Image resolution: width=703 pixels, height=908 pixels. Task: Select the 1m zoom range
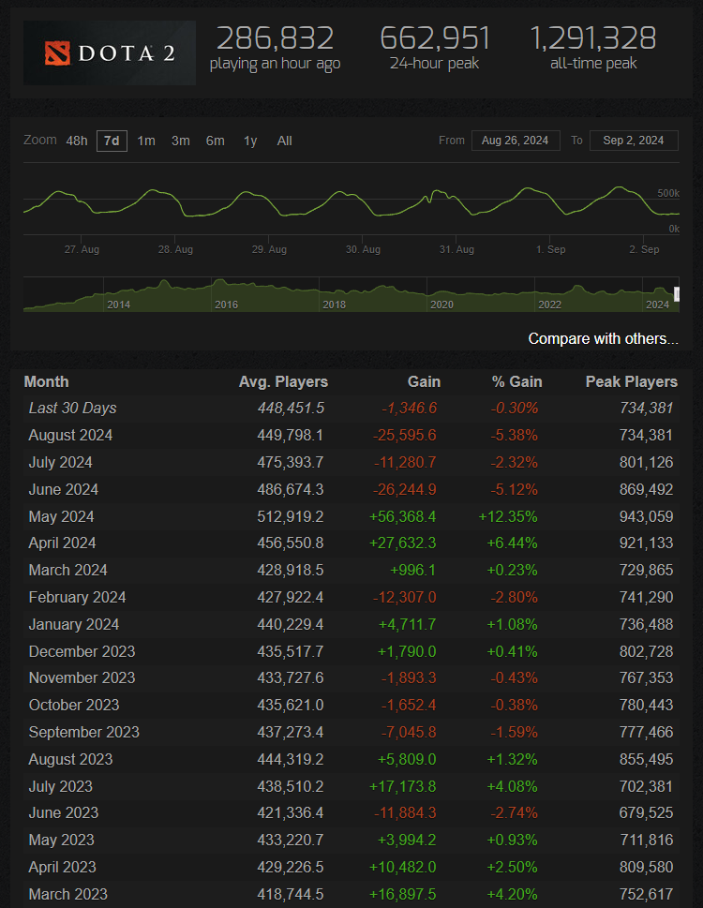coord(146,141)
